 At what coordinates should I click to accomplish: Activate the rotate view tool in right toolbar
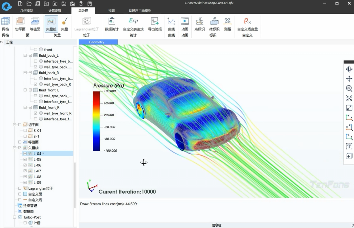pos(349,69)
